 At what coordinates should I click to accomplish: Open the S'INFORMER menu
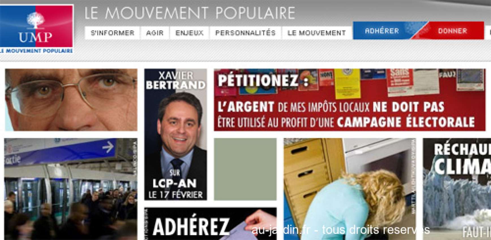[112, 33]
